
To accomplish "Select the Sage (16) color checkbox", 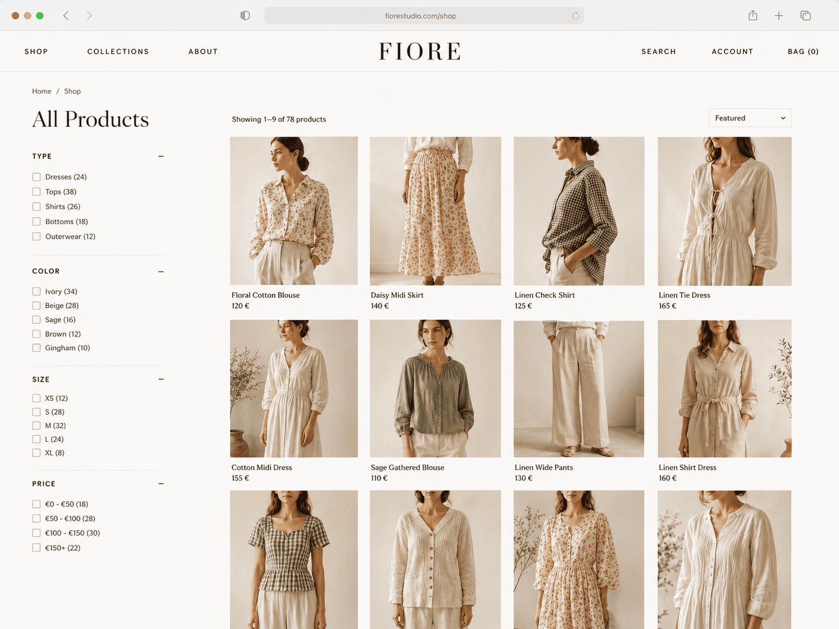I will tap(37, 320).
